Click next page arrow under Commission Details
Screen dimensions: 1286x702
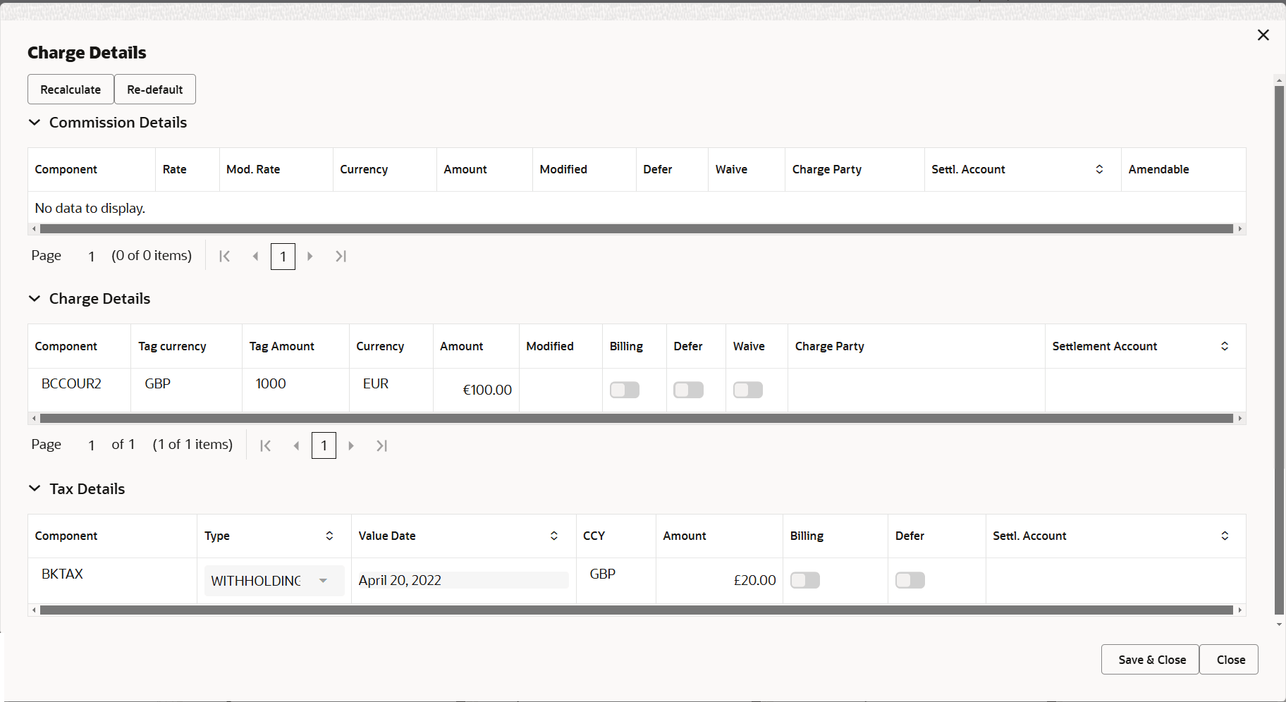click(310, 256)
